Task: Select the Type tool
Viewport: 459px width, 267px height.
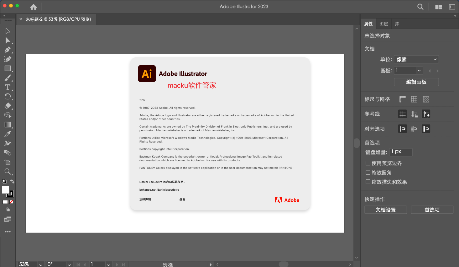Action: (x=8, y=87)
